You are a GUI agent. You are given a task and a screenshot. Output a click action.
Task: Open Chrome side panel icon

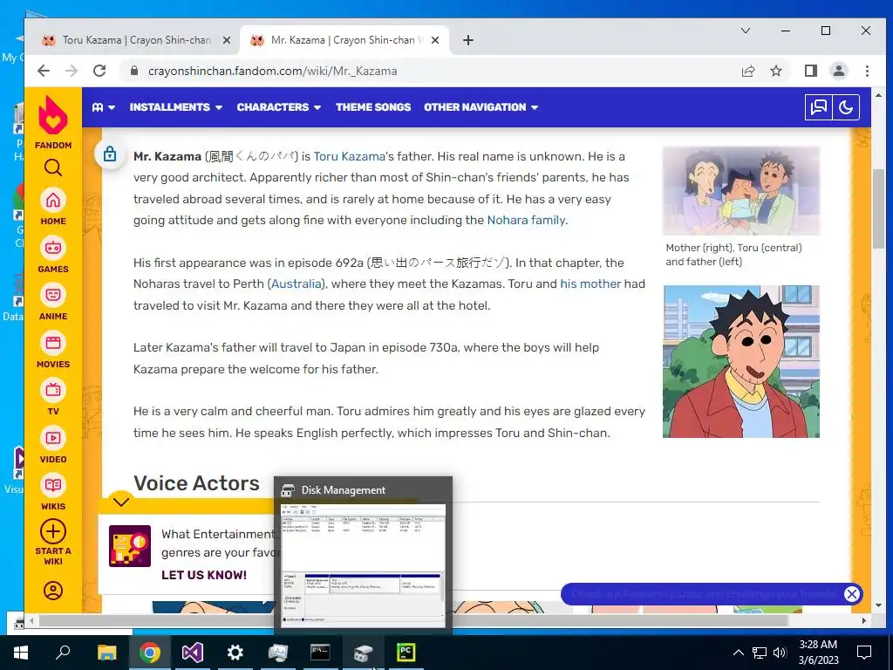click(x=810, y=71)
